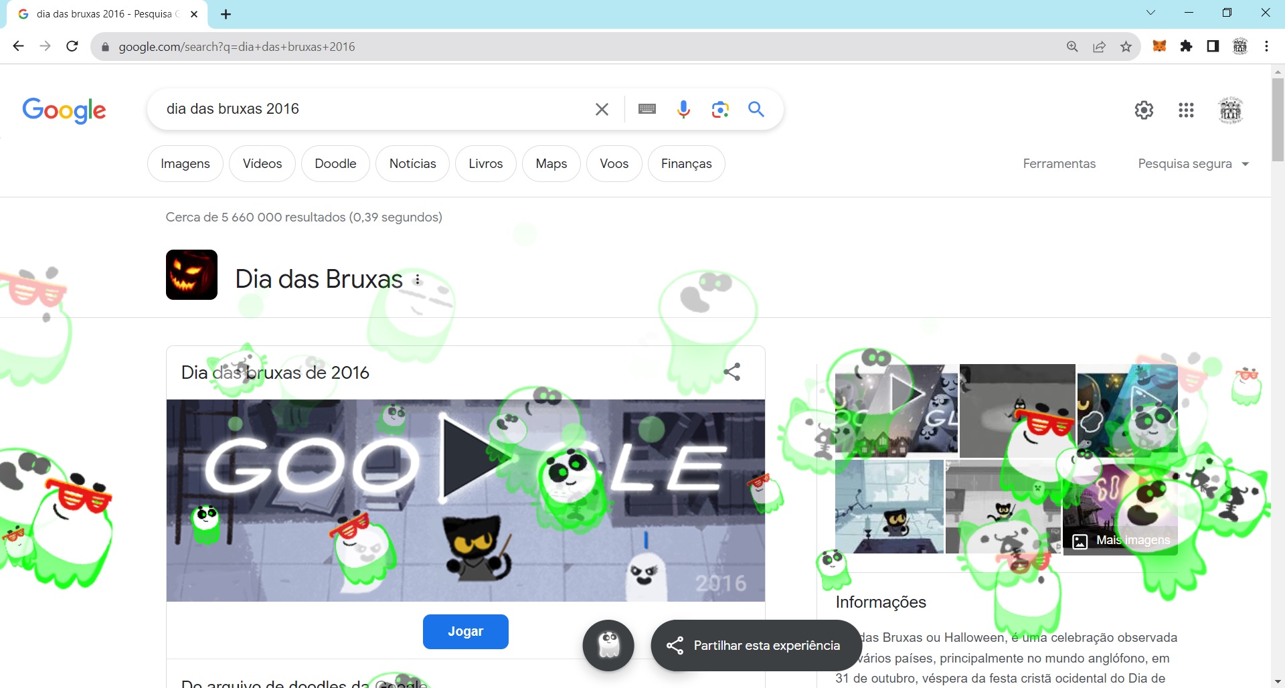The image size is (1285, 688).
Task: Clear the search box text
Action: [602, 109]
